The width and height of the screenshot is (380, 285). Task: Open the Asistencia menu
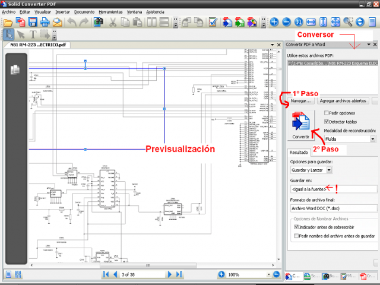155,12
